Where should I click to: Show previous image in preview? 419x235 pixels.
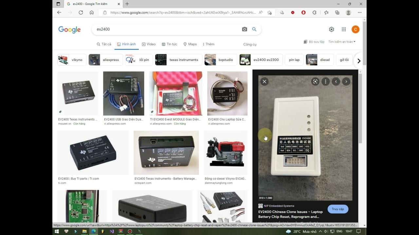click(336, 82)
